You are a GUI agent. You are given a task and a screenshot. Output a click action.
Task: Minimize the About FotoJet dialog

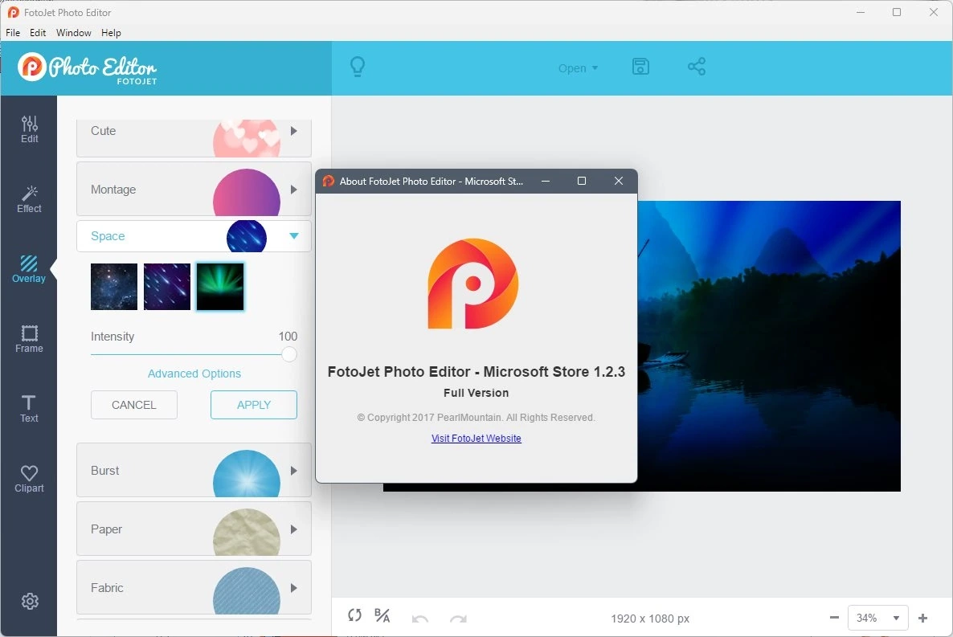(x=546, y=181)
